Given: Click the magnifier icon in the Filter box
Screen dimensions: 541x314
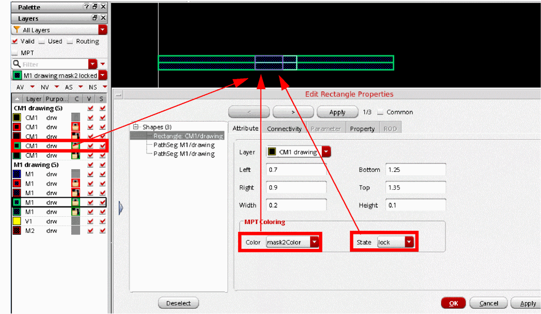Looking at the screenshot, I should [x=17, y=64].
